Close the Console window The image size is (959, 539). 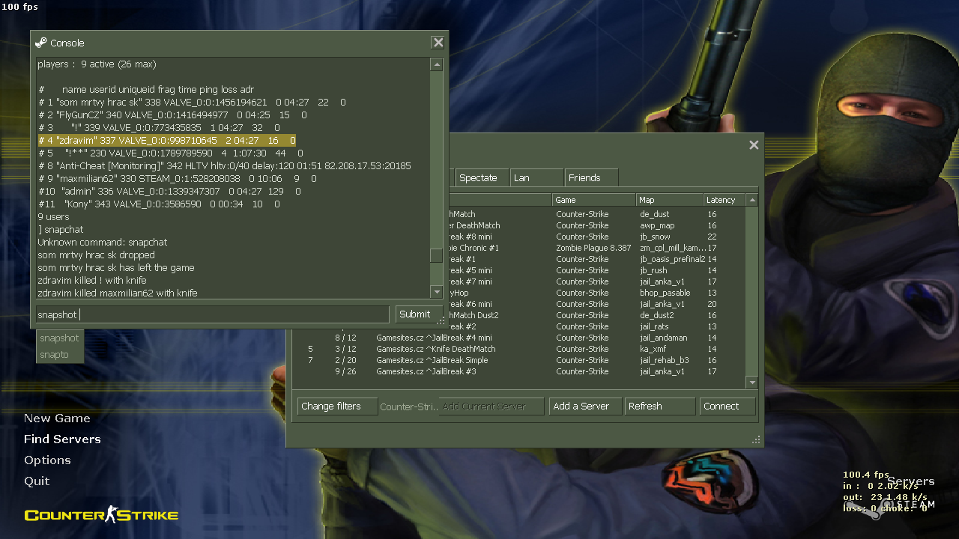[x=438, y=43]
